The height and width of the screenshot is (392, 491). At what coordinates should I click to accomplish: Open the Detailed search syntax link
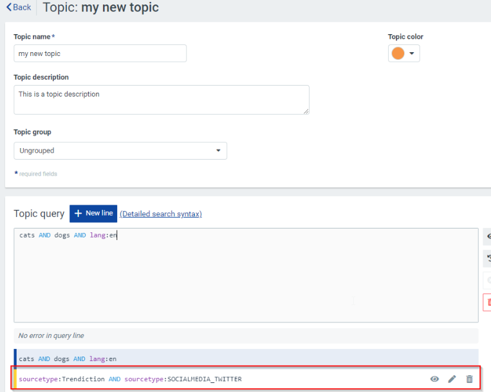click(x=161, y=214)
